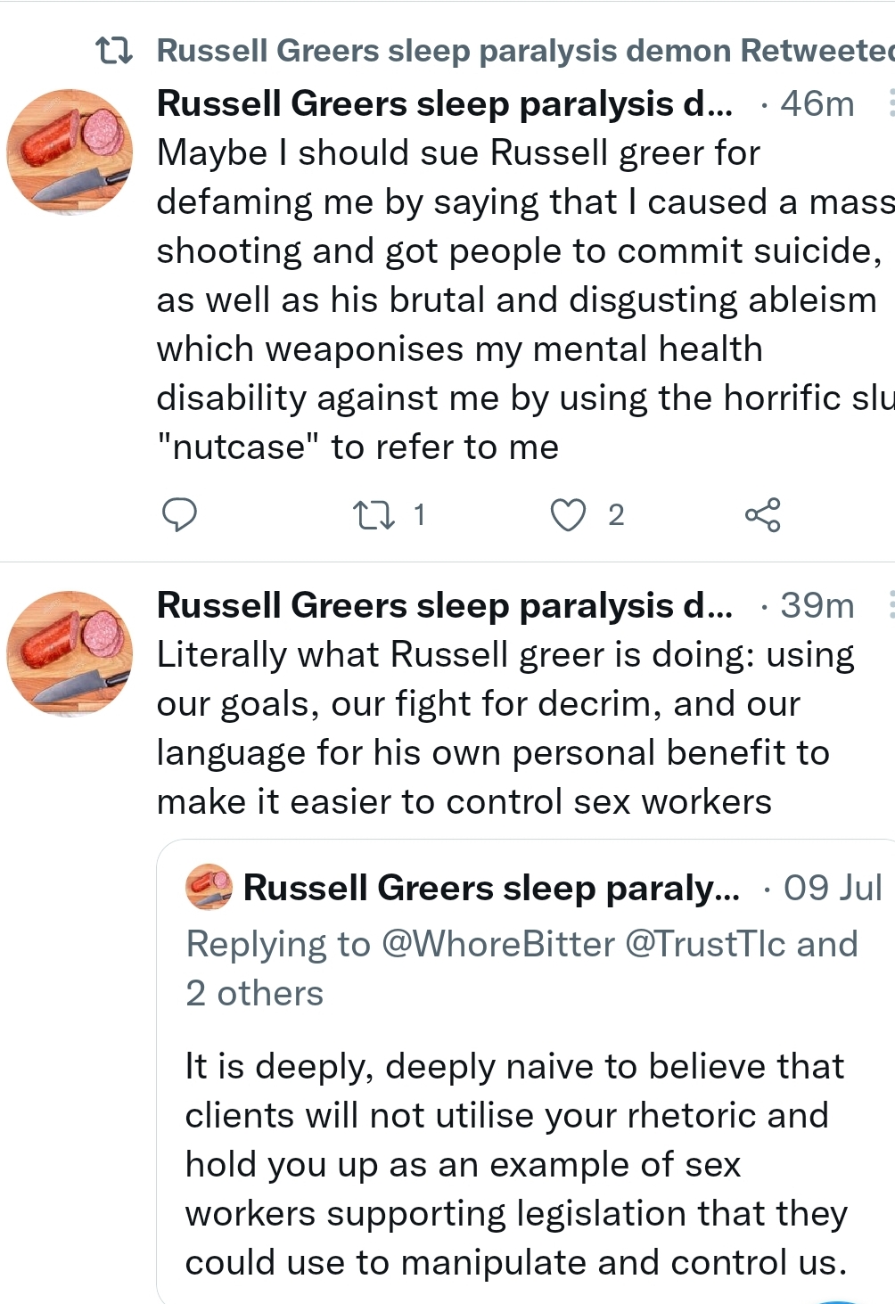Click the reply icon on the first tweet
Screen dimensions: 895x1304
point(179,514)
